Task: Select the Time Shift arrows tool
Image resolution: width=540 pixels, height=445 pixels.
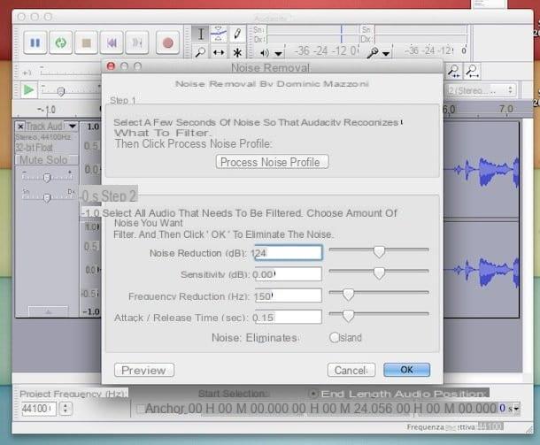Action: click(219, 52)
